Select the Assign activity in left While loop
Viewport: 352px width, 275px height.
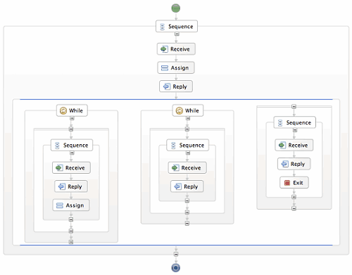click(71, 205)
